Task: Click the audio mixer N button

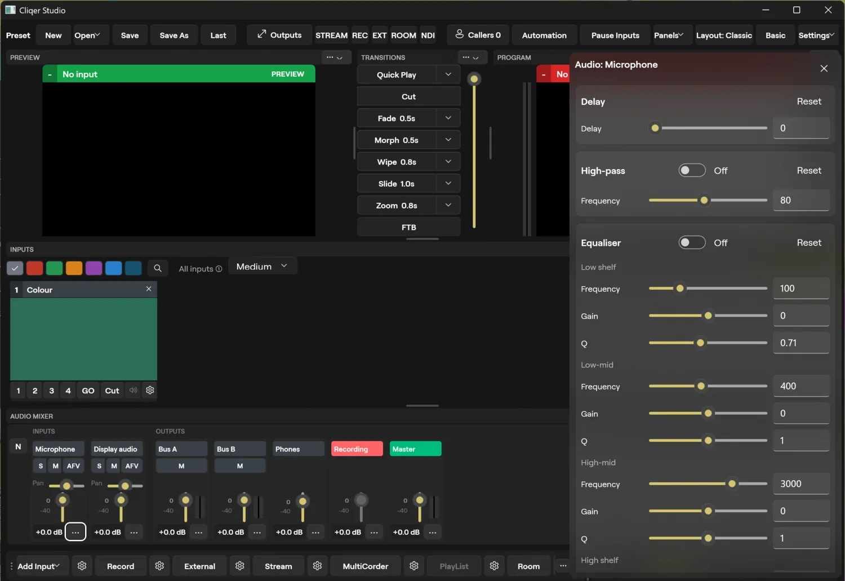Action: (18, 446)
